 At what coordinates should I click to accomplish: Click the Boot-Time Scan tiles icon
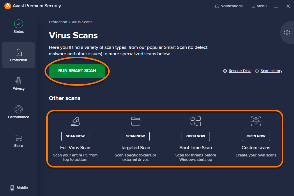click(x=196, y=121)
